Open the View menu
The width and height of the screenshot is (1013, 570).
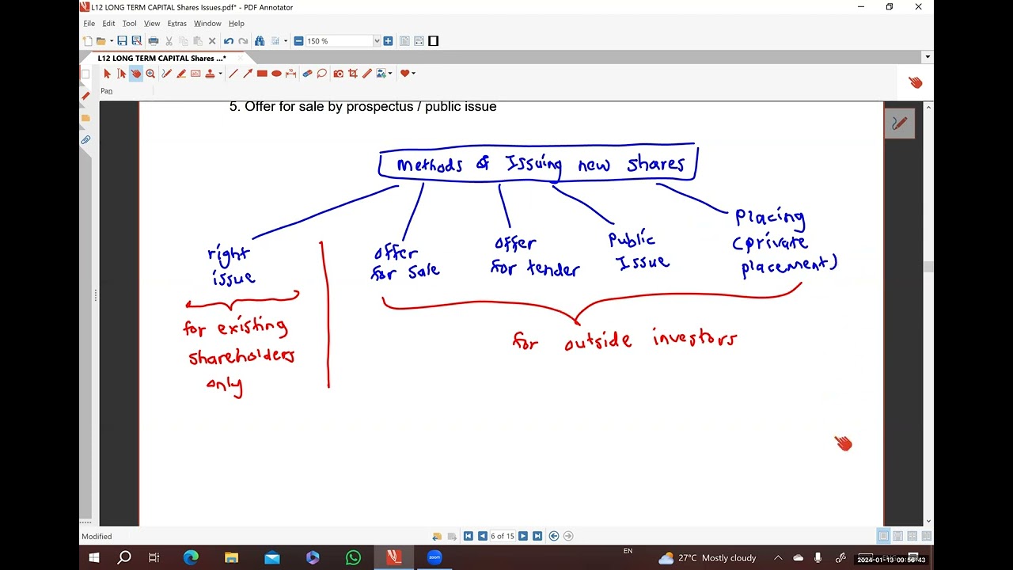pos(152,24)
